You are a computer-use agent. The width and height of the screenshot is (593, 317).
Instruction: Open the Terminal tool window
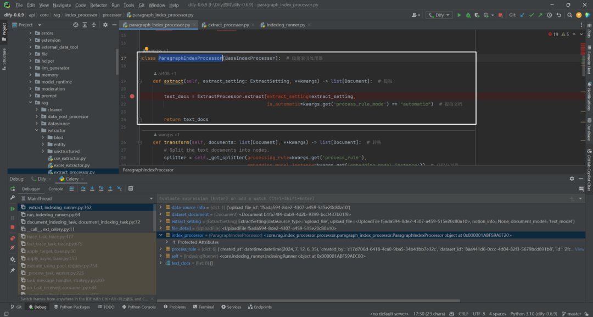click(203, 307)
